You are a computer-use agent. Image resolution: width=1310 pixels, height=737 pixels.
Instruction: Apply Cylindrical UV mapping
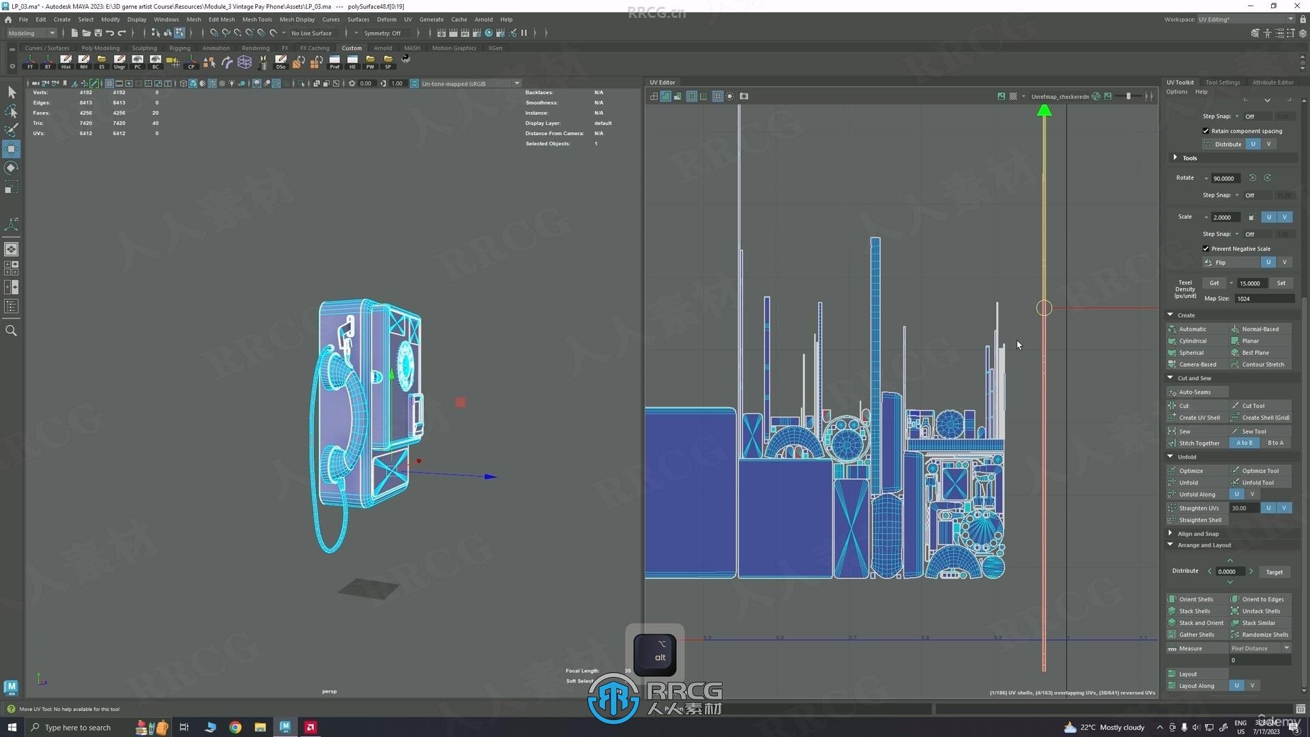[x=1197, y=341]
